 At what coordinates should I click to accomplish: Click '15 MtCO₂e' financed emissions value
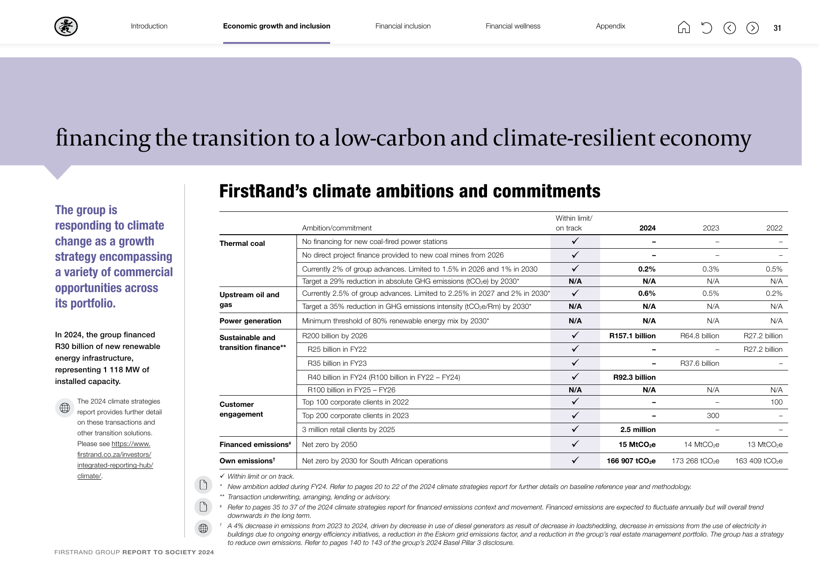(637, 445)
